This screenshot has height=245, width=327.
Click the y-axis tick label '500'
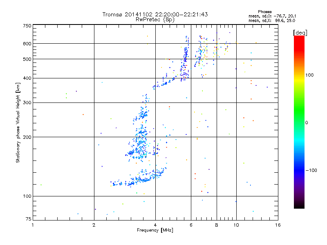(27, 59)
